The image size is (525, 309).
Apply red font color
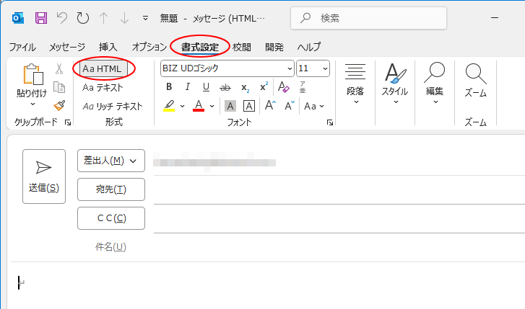[199, 106]
